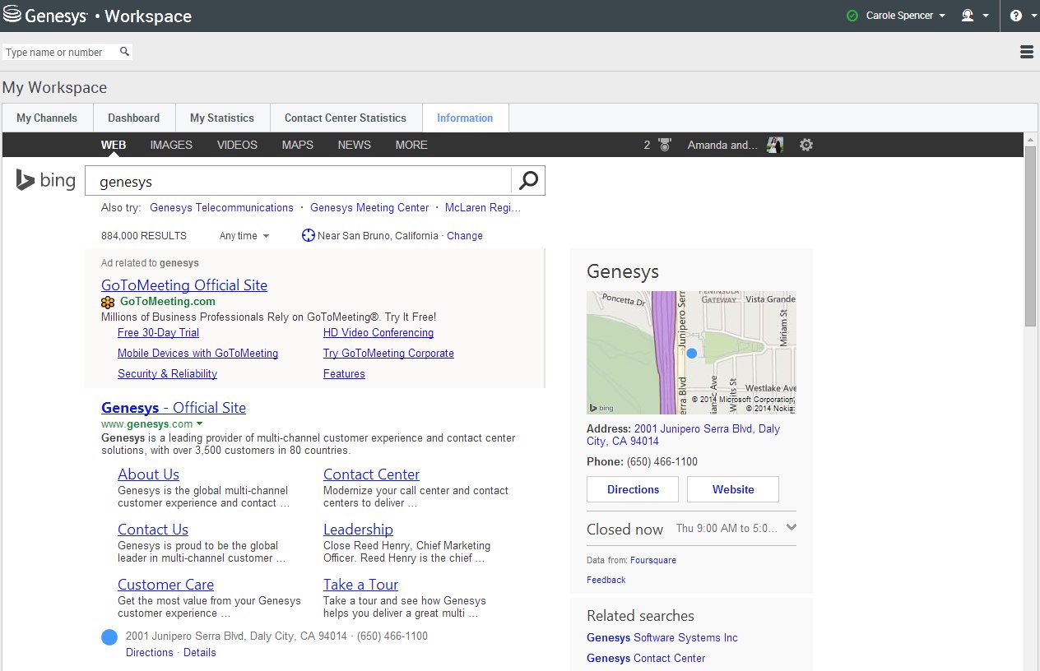Select the IMAGES tab in Bing

[171, 145]
